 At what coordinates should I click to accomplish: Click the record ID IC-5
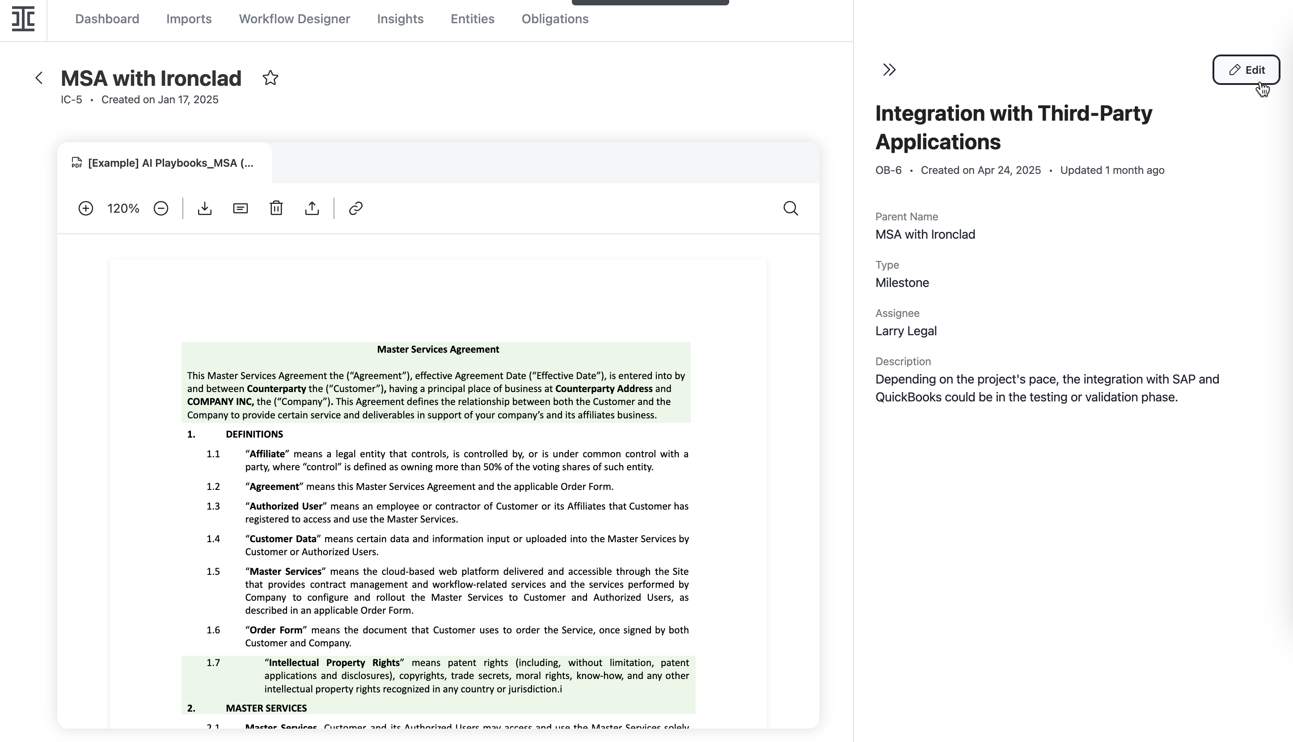(x=72, y=99)
